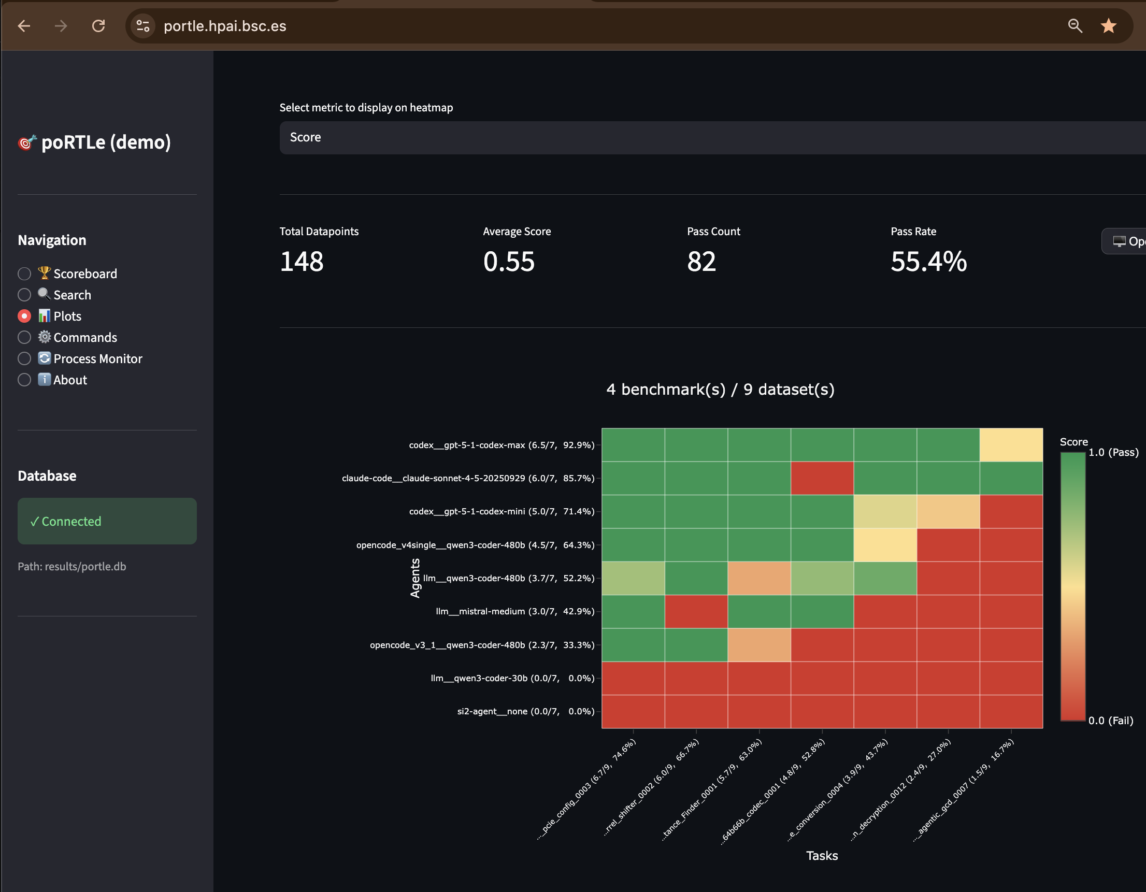Click the red cell in claude-sonnet row
Image resolution: width=1146 pixels, height=892 pixels.
click(822, 478)
